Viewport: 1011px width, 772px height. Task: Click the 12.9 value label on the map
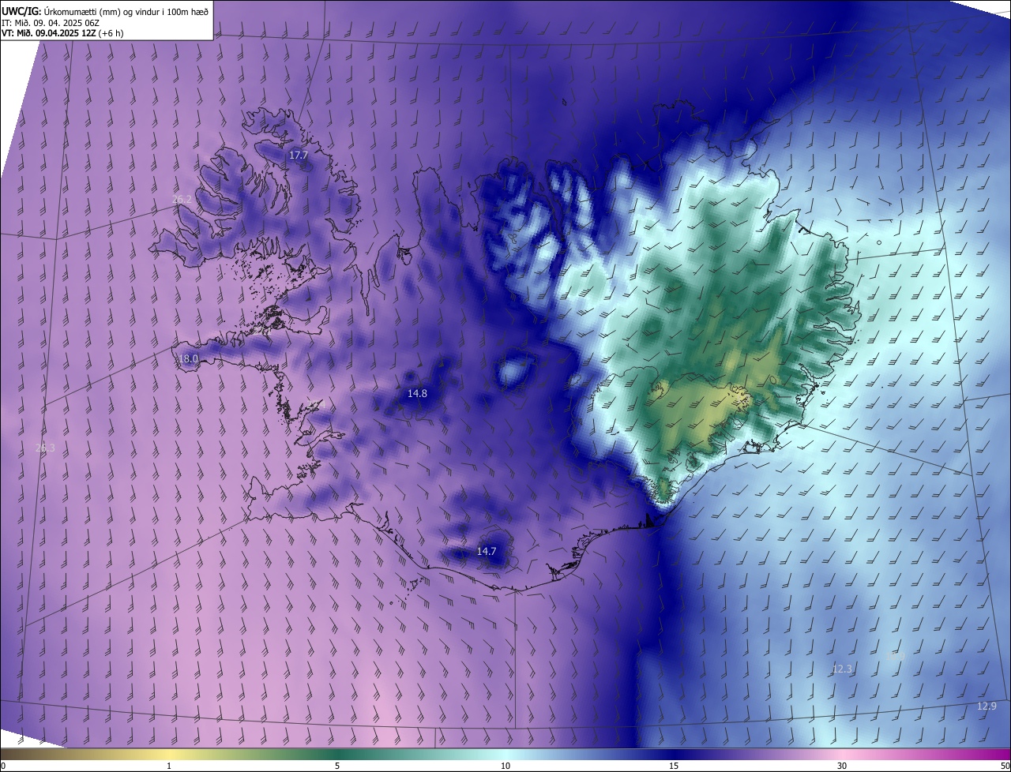(987, 706)
